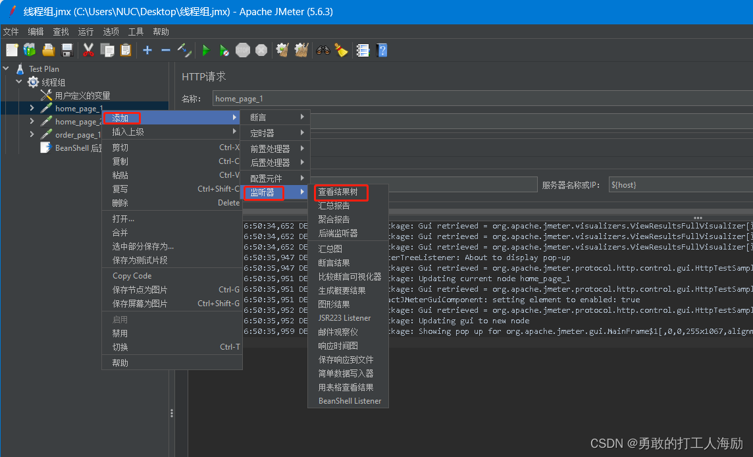
Task: Choose 剪切 from context menu
Action: coord(172,148)
